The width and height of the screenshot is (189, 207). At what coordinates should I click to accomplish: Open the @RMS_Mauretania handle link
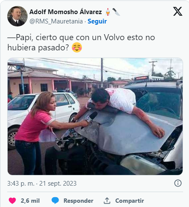pos(56,21)
